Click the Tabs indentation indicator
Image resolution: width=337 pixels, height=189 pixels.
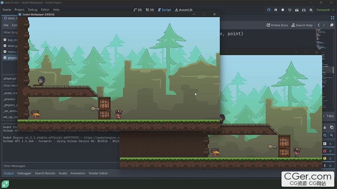(330, 116)
